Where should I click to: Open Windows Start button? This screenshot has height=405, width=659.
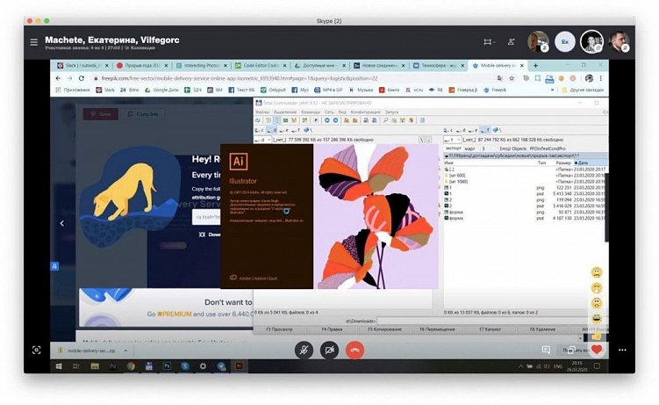point(59,366)
